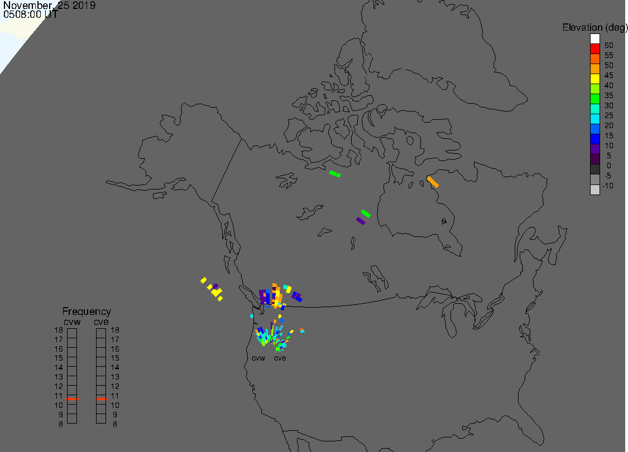The image size is (628, 452).
Task: Select the red elevation legend swatch
Action: pyautogui.click(x=595, y=49)
